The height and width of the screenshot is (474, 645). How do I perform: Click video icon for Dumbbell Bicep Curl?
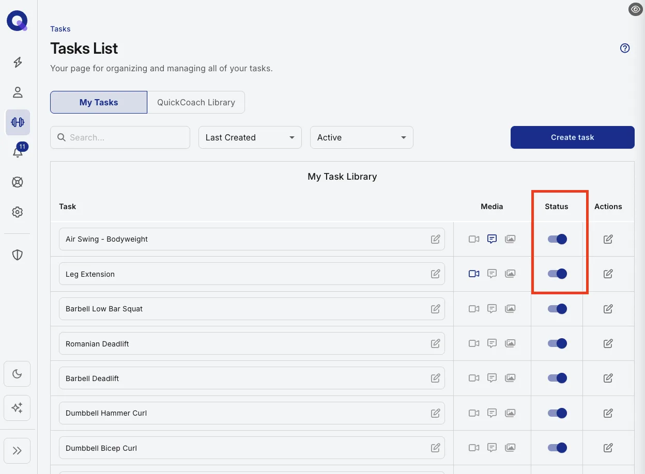tap(474, 448)
